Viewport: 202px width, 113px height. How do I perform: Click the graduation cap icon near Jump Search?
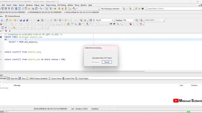(143, 8)
